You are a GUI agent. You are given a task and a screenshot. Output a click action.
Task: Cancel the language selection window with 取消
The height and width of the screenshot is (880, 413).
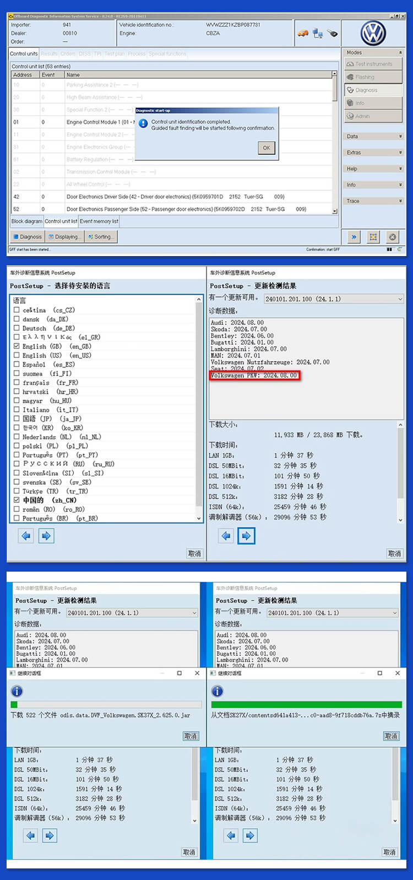coord(194,553)
